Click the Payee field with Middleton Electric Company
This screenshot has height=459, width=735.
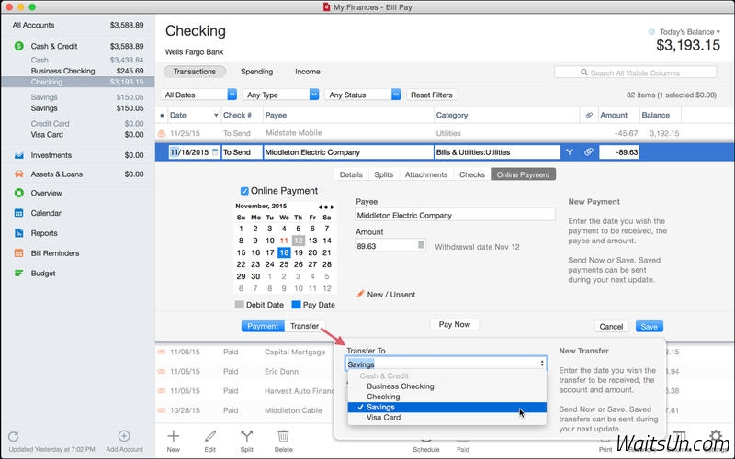(455, 215)
